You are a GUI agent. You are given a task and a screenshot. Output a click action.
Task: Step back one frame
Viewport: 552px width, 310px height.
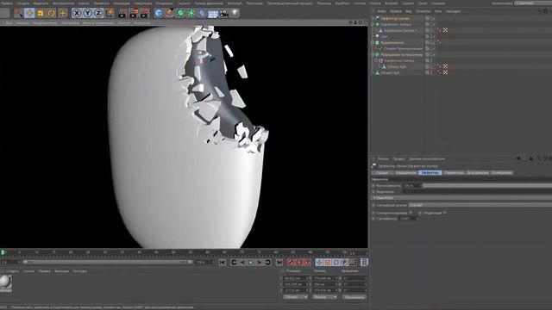pos(242,263)
